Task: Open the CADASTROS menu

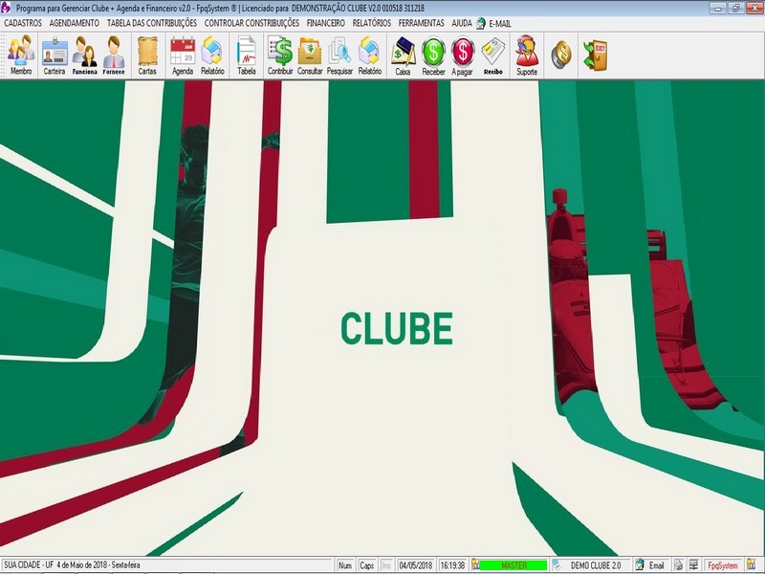Action: tap(23, 22)
